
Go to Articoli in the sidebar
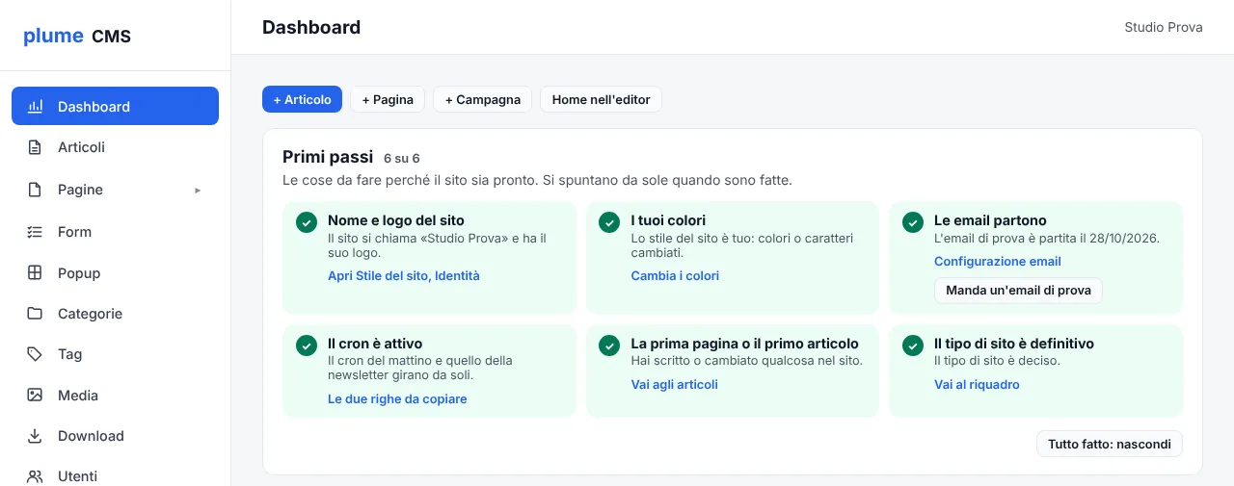pyautogui.click(x=115, y=147)
